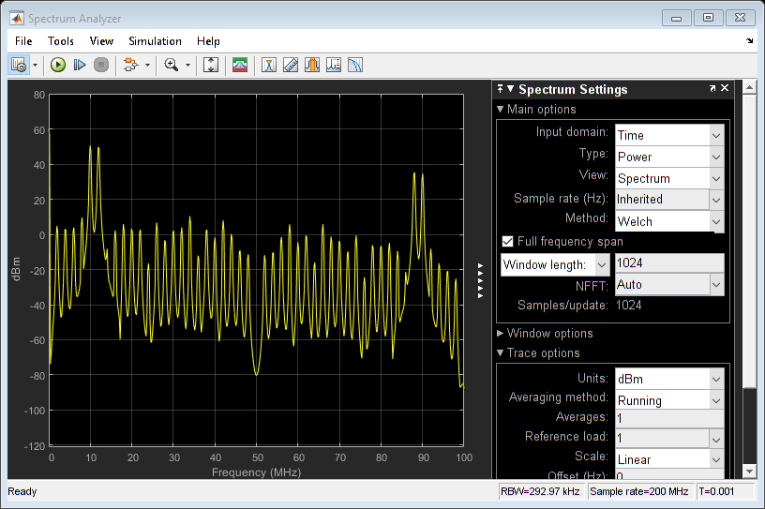Click the Window length value field
Image resolution: width=765 pixels, height=509 pixels.
point(667,264)
